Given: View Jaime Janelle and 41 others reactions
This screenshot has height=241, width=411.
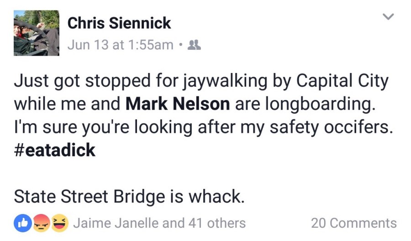Looking at the screenshot, I should [159, 223].
